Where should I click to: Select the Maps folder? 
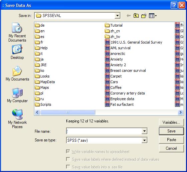(x=42, y=87)
